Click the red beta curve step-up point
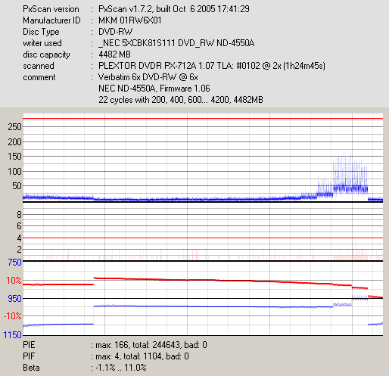This screenshot has height=376, width=389. 94,281
